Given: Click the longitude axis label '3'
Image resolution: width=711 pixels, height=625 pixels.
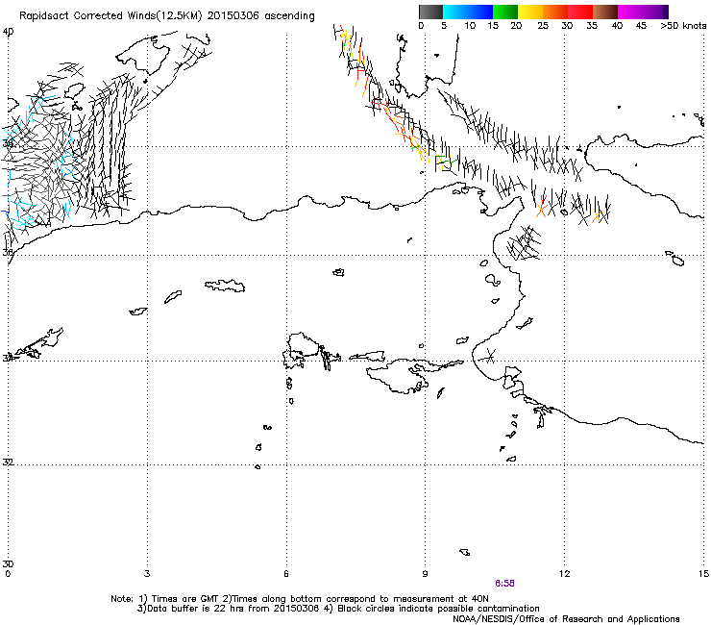Looking at the screenshot, I should pyautogui.click(x=147, y=574).
